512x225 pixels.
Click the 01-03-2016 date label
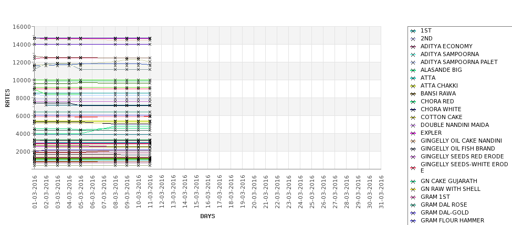tap(35, 192)
